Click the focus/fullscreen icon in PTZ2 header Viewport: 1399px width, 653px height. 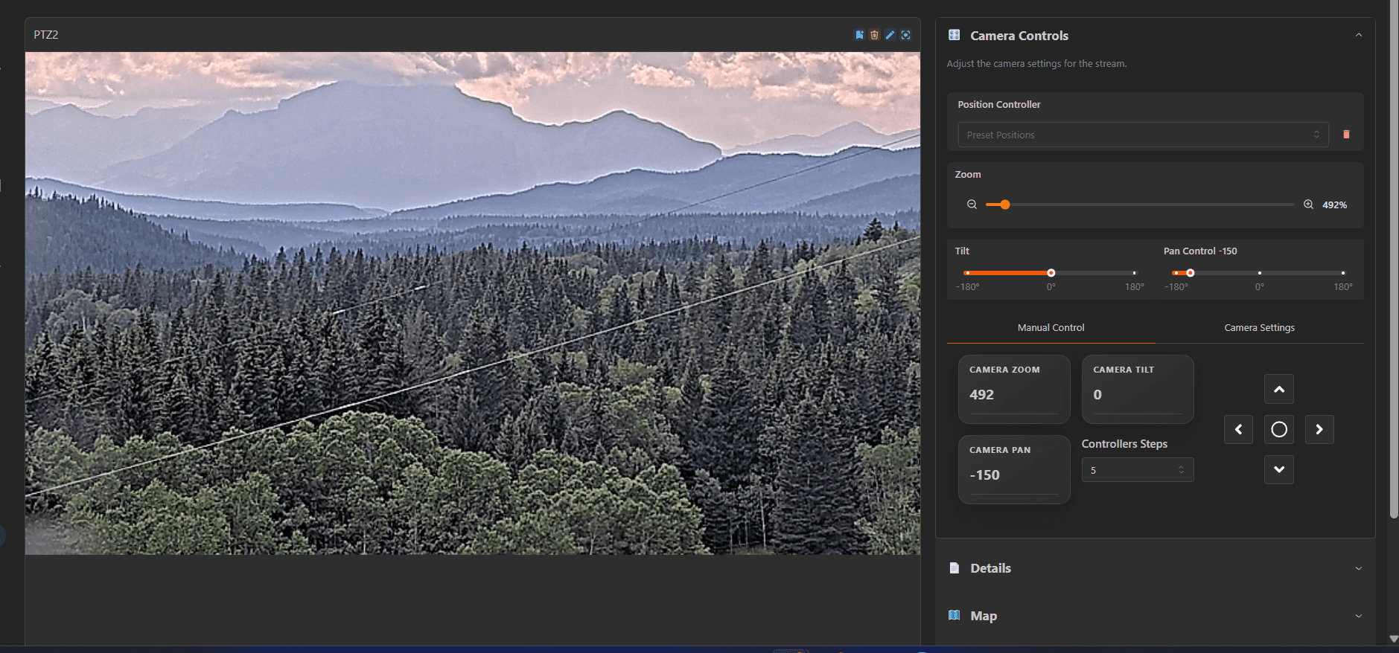click(x=905, y=35)
